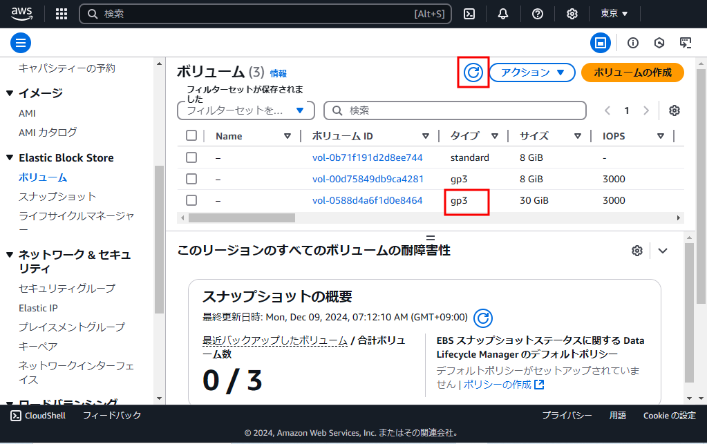Screen dimensions: 707x444
Task: Click the horizontal table scrollbar thumb
Action: tap(242, 218)
